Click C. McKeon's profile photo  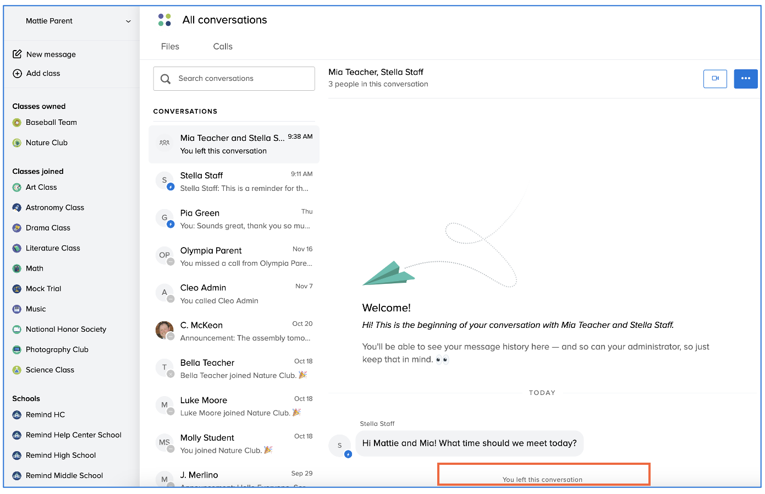click(x=164, y=330)
